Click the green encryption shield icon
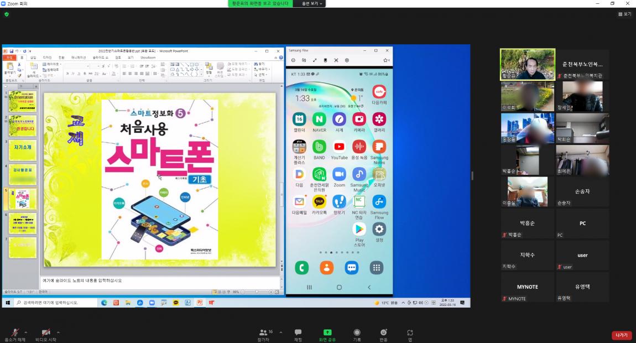Image resolution: width=636 pixels, height=343 pixels. click(x=7, y=14)
